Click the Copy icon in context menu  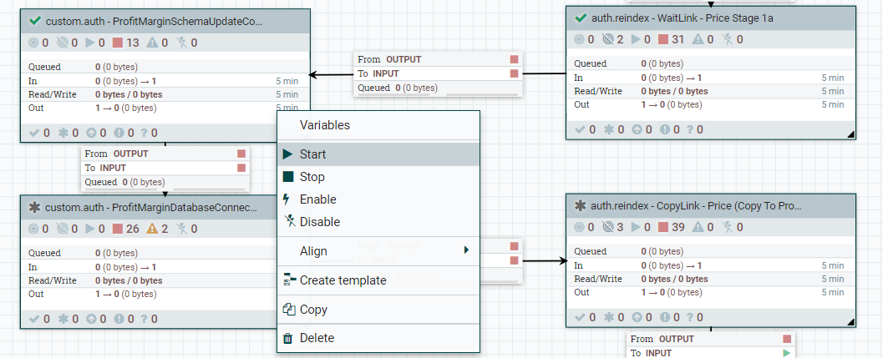(x=288, y=310)
